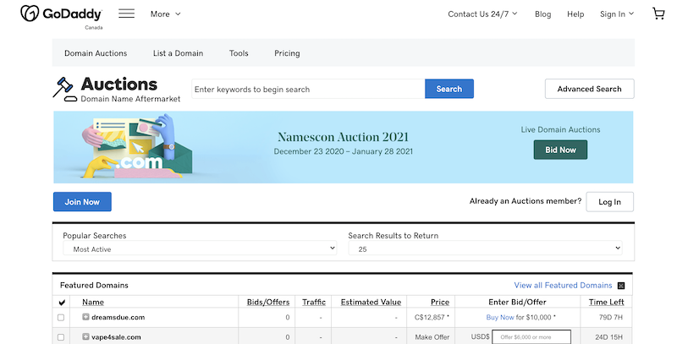The width and height of the screenshot is (677, 344).
Task: Sort by Price column header
Action: click(x=440, y=303)
